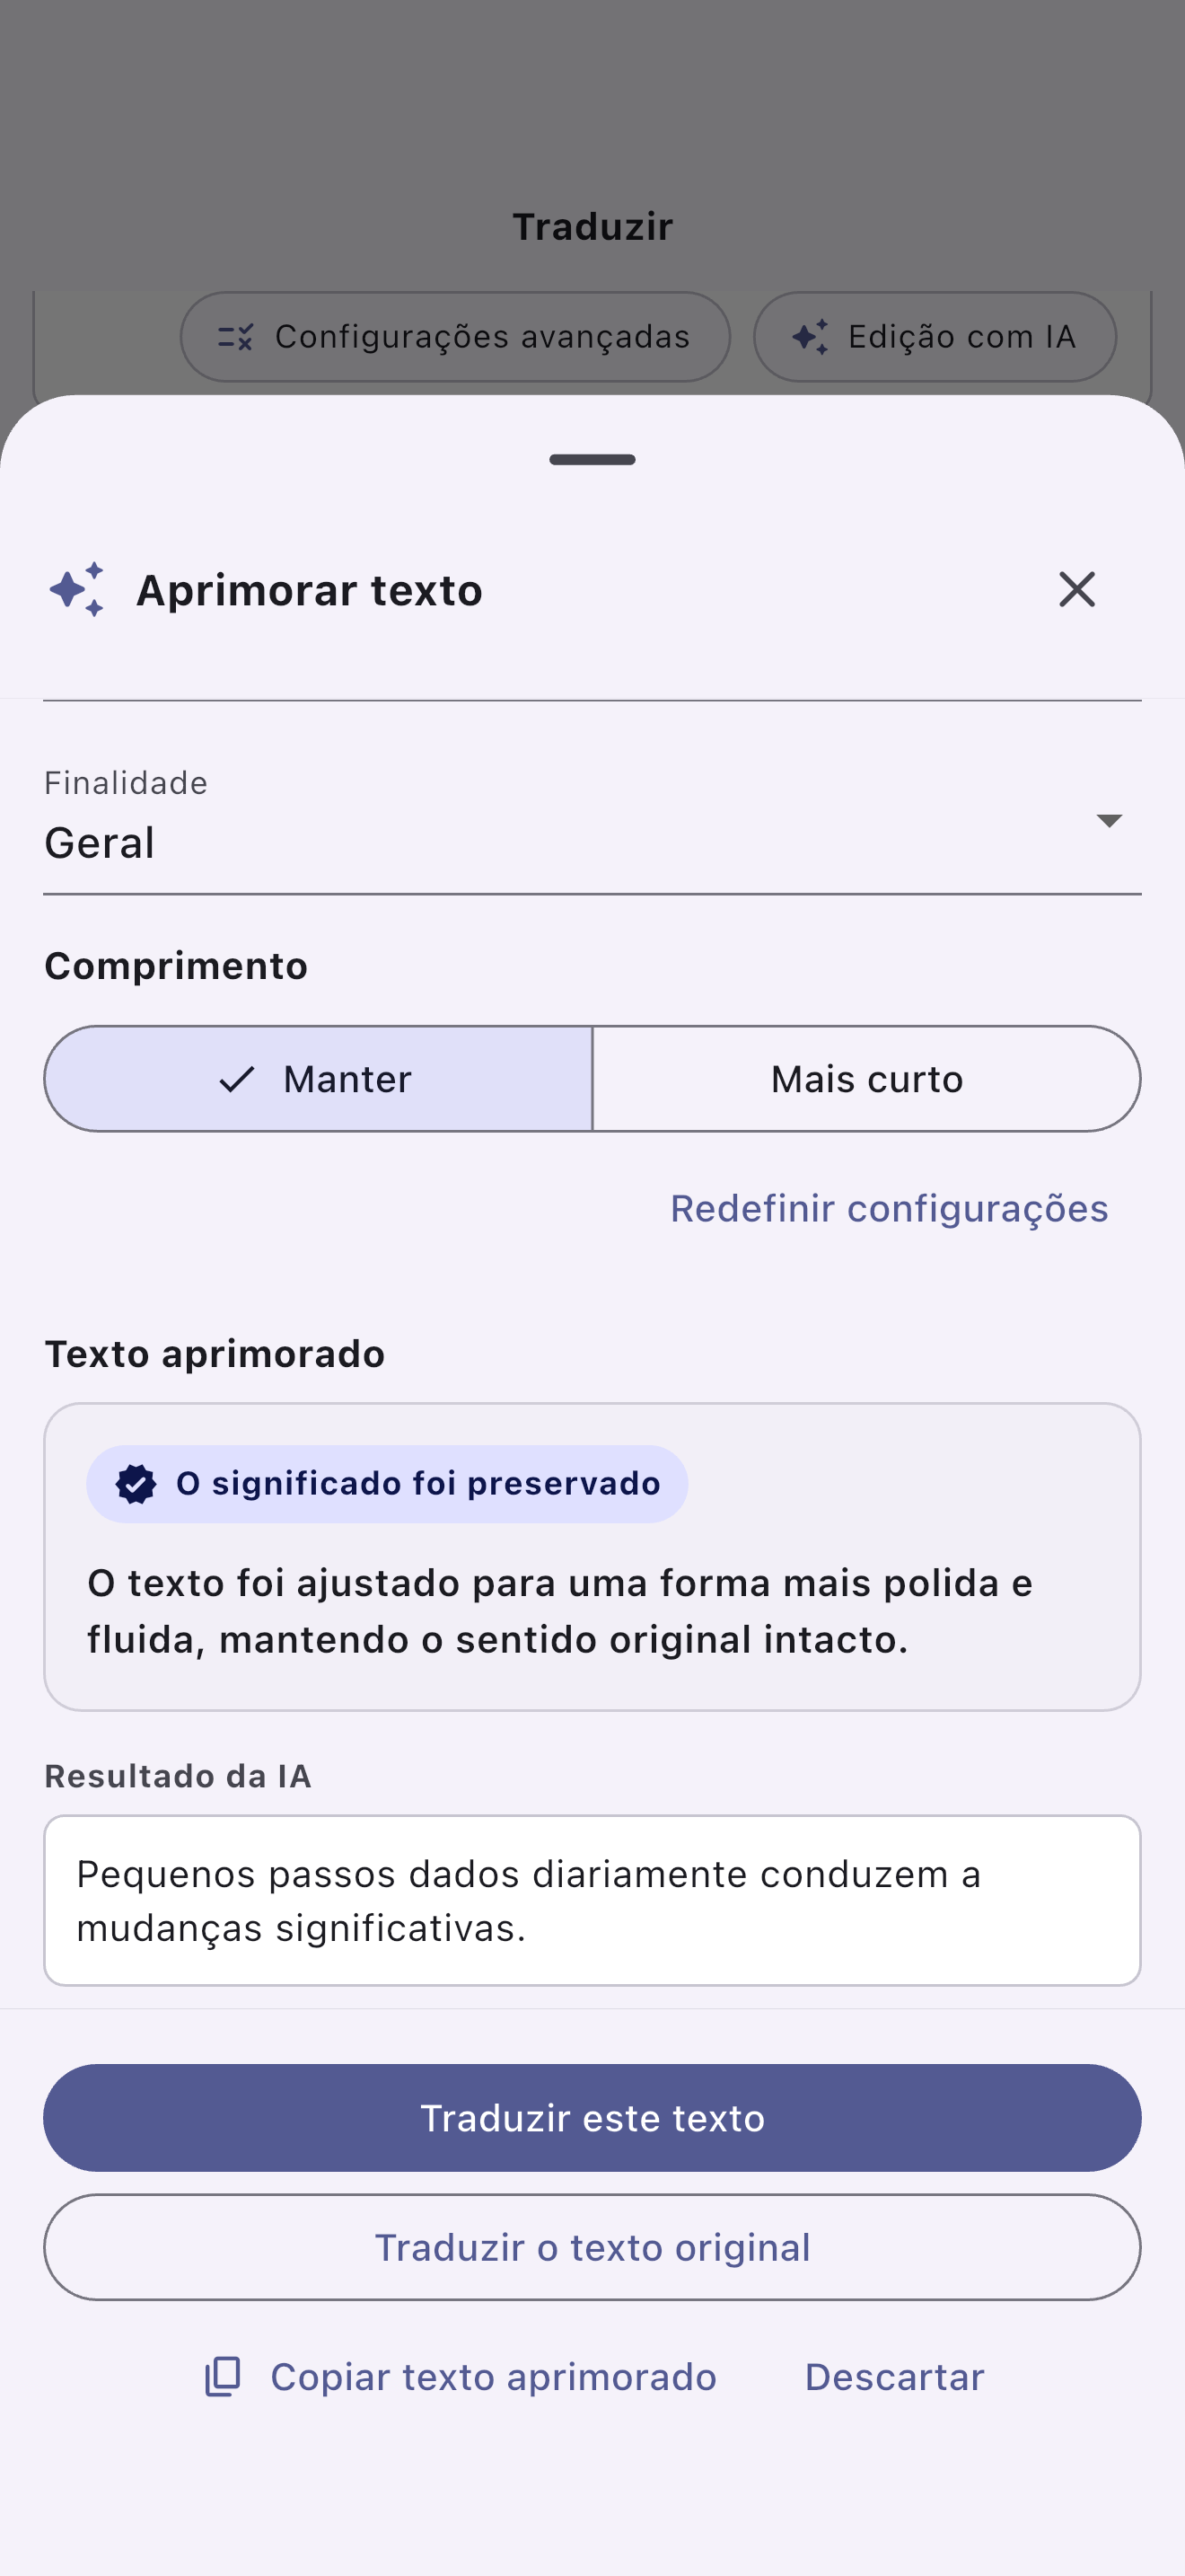Tap the Traduzir este texto button

pos(592,2118)
